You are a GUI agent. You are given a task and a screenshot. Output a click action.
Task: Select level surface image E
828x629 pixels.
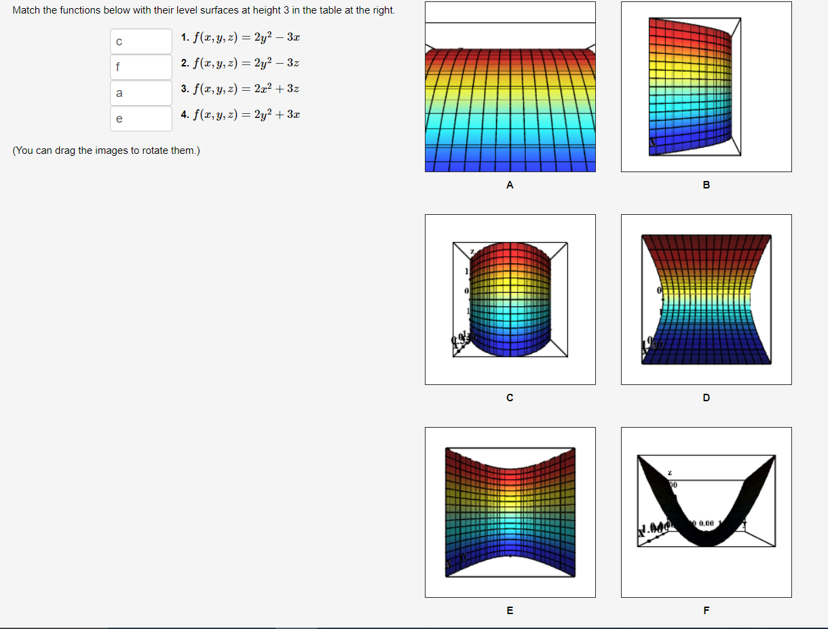510,512
